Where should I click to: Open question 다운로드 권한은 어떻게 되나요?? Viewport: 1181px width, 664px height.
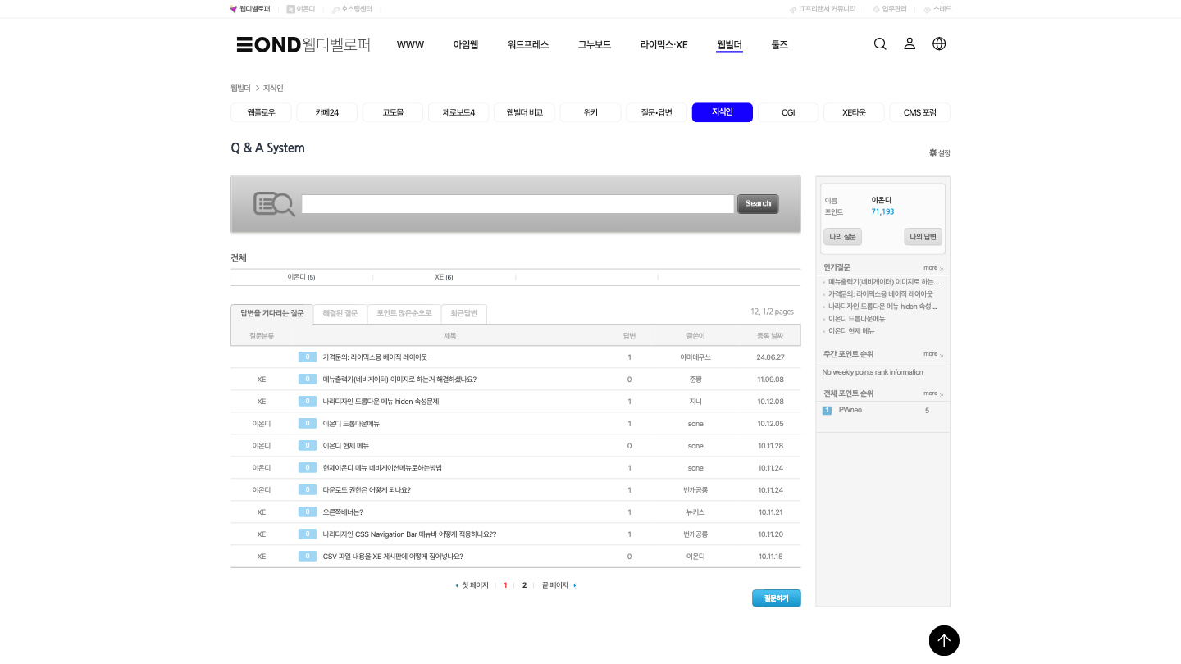tap(367, 490)
